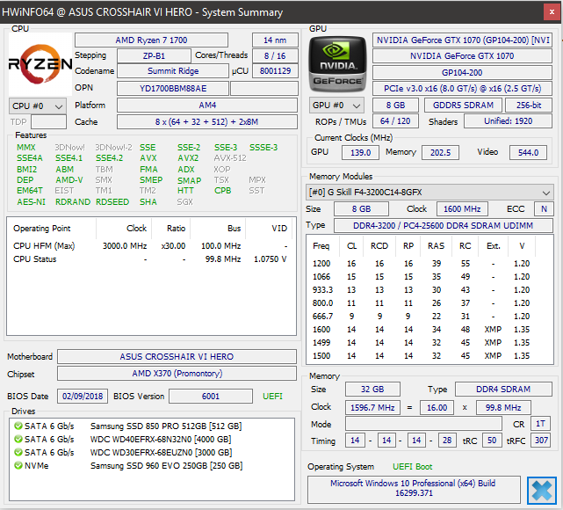Click the AVX2 feature label
This screenshot has height=510, width=563.
(x=188, y=158)
